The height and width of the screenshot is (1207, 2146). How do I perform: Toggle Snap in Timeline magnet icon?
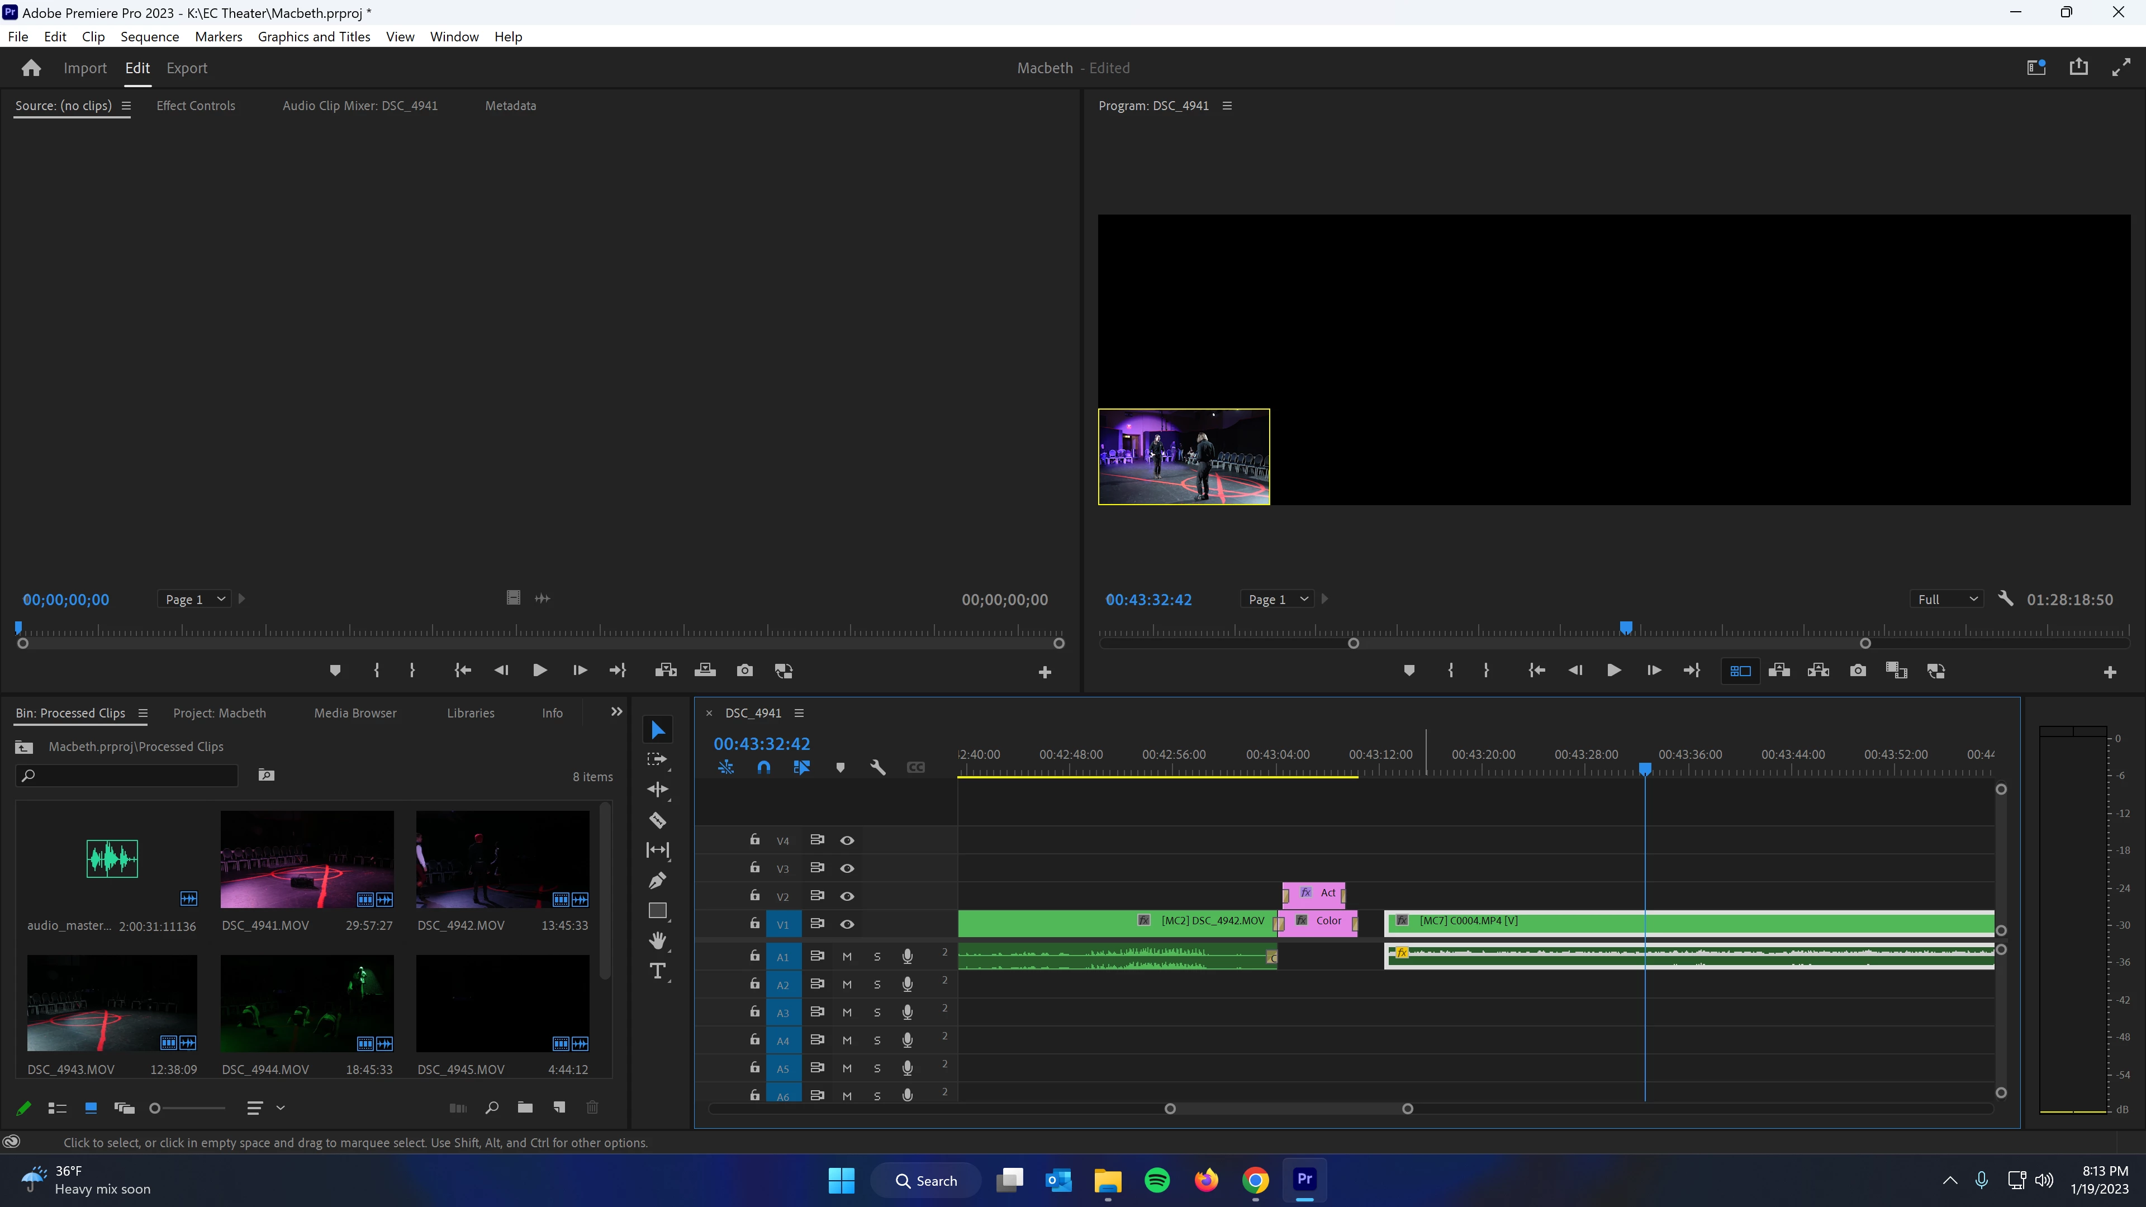coord(763,767)
